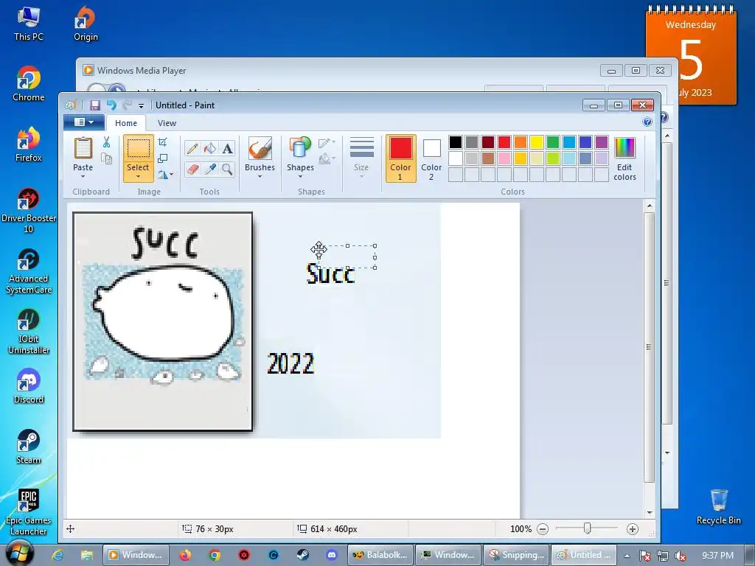Pick the black color swatch
Viewport: 755px width, 566px height.
(x=456, y=142)
